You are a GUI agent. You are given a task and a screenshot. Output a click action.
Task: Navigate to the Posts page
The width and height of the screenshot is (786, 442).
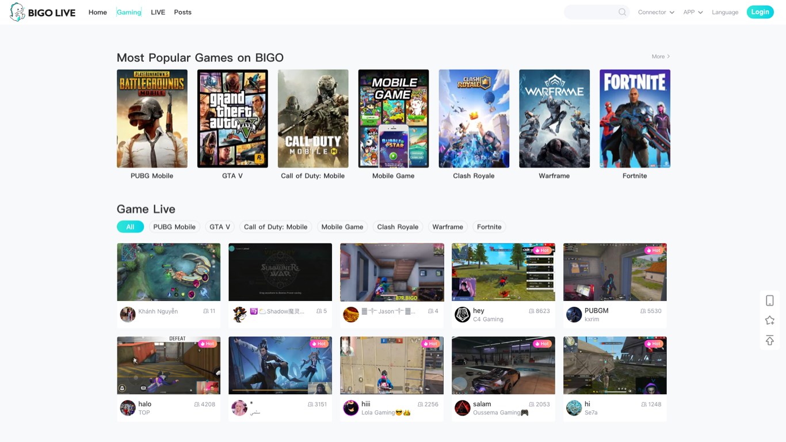pyautogui.click(x=182, y=12)
